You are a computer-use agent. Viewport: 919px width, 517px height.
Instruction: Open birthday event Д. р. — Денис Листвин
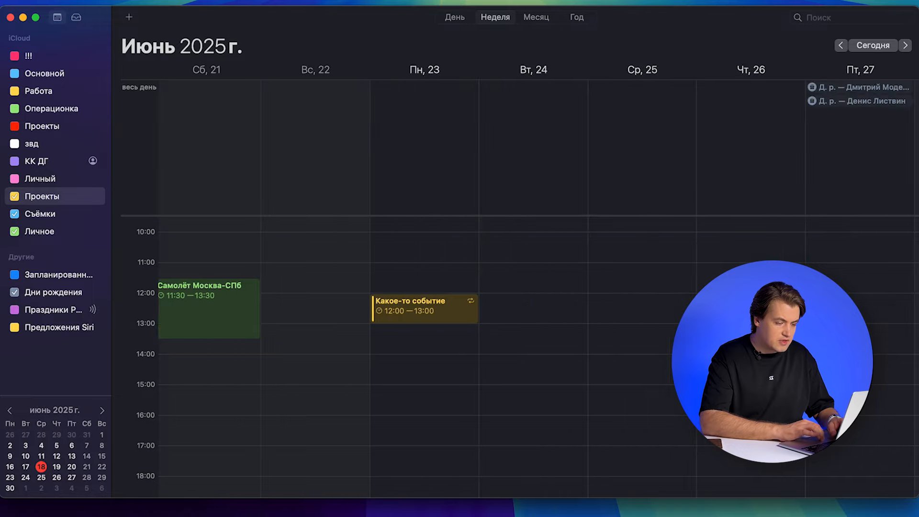pos(859,101)
